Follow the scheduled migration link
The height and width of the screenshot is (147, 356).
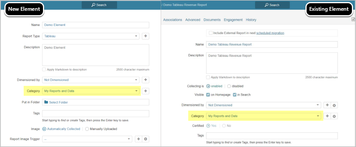tap(270, 33)
